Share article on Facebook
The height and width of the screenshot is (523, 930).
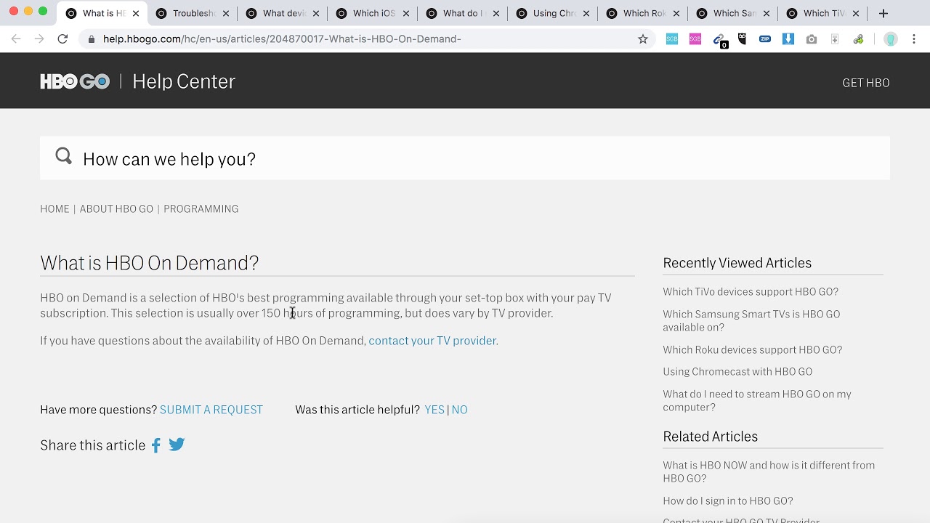pos(155,445)
